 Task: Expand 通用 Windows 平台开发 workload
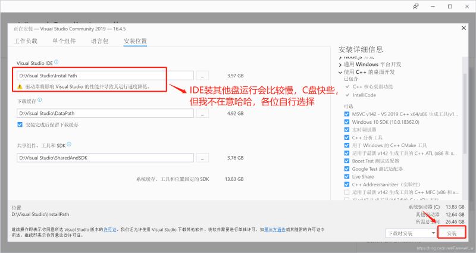340,64
